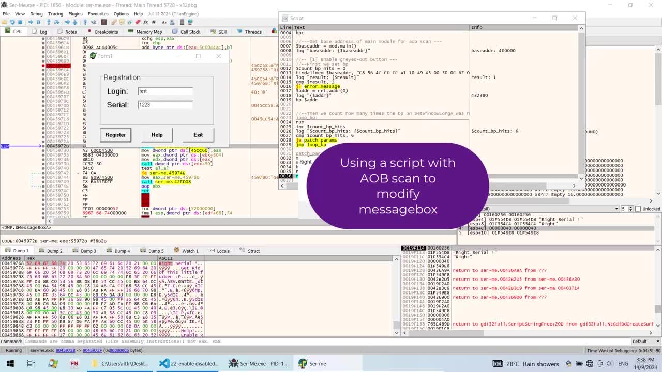Viewport: 662px width, 372px height.
Task: Switch to the Threads tab
Action: [249, 32]
